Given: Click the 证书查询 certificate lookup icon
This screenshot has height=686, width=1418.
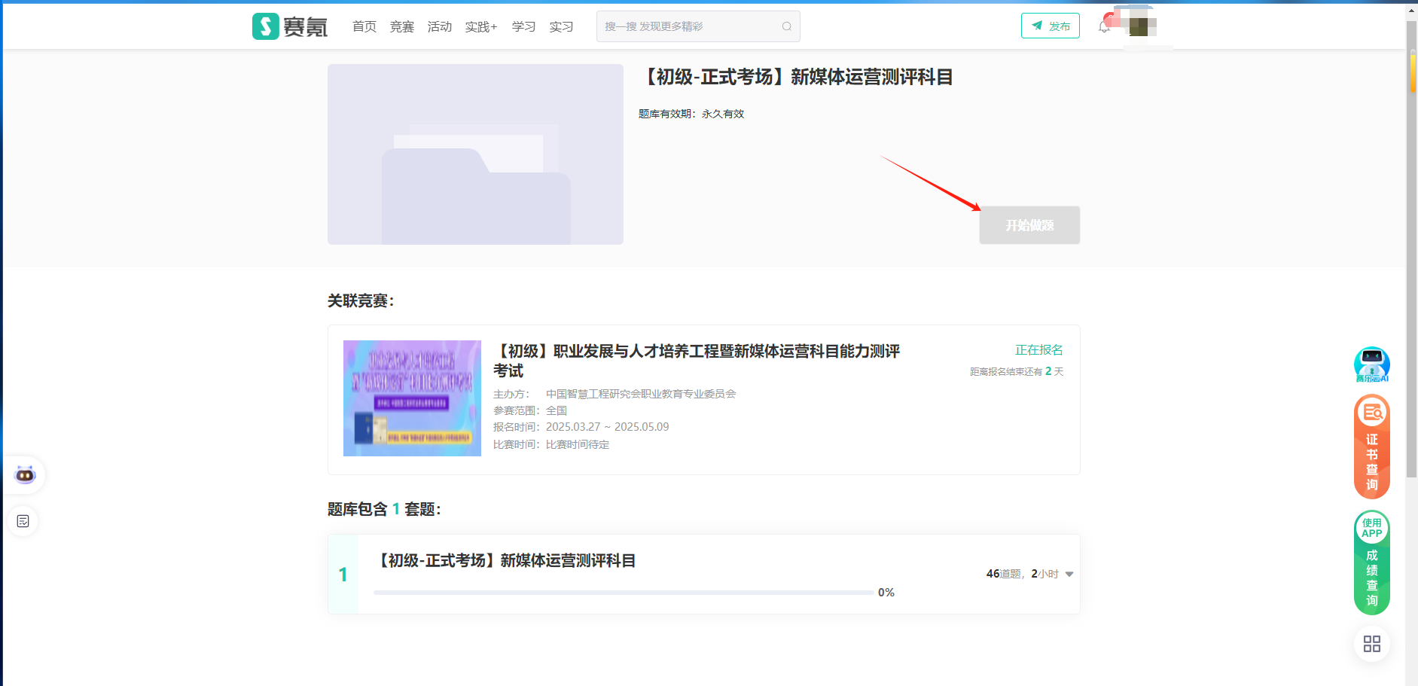Looking at the screenshot, I should click(1371, 447).
